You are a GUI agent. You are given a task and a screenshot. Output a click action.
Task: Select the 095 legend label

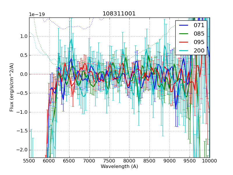[x=199, y=42]
